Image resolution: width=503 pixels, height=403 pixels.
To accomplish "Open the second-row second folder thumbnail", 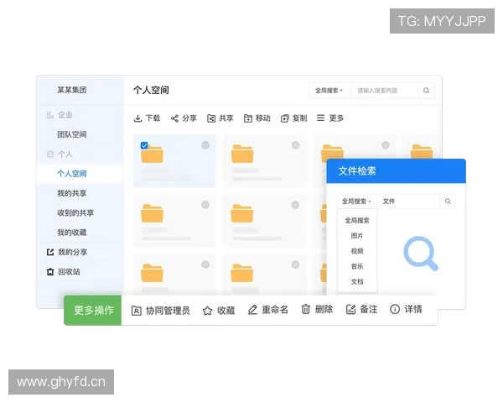I will [242, 213].
